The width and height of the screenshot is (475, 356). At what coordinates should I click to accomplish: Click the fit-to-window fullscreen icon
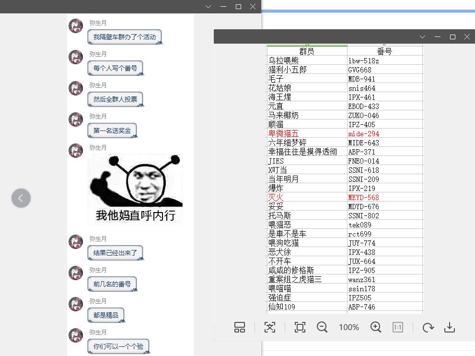[x=300, y=327]
